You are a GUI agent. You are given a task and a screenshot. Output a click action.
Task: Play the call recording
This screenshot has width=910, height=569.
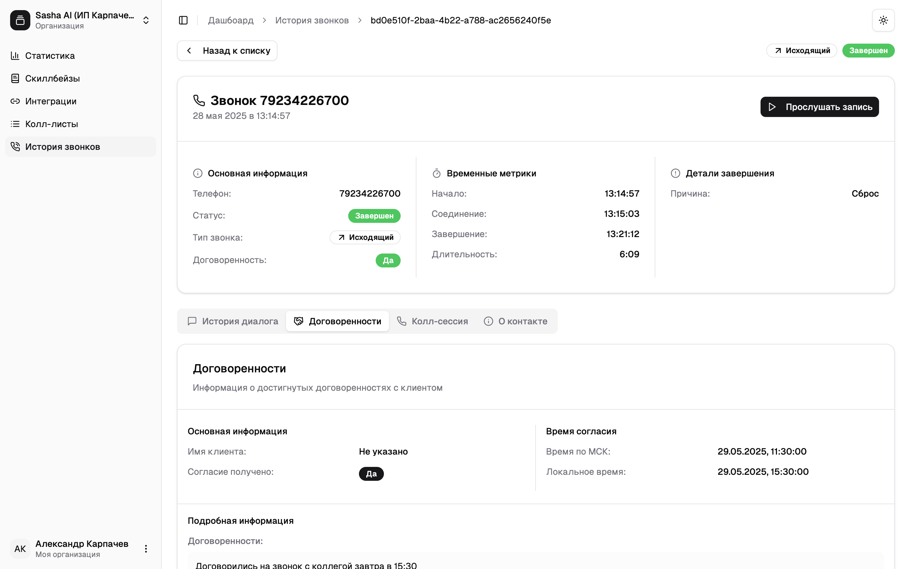click(819, 107)
